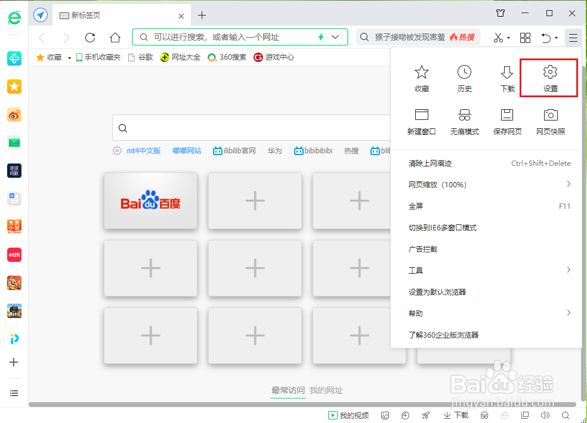The width and height of the screenshot is (587, 423).
Task: Select the 保存网页 save page icon
Action: coord(507,119)
